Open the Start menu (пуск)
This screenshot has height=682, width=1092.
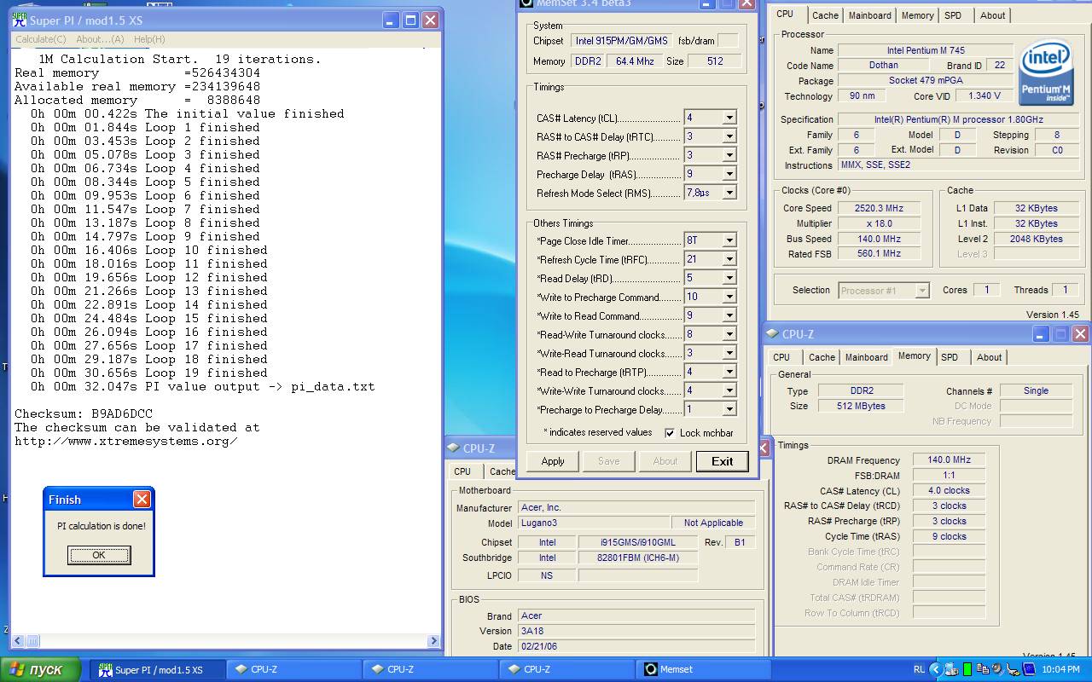pos(40,669)
